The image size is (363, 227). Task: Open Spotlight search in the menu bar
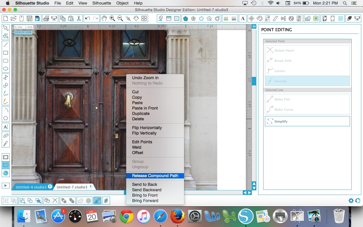point(345,3)
